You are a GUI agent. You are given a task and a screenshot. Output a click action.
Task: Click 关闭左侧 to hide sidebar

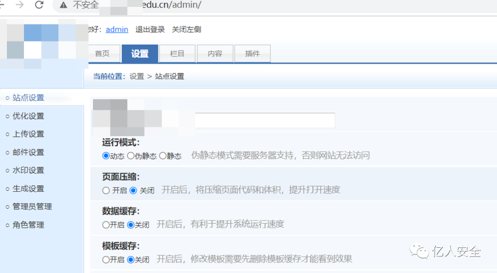pyautogui.click(x=186, y=29)
